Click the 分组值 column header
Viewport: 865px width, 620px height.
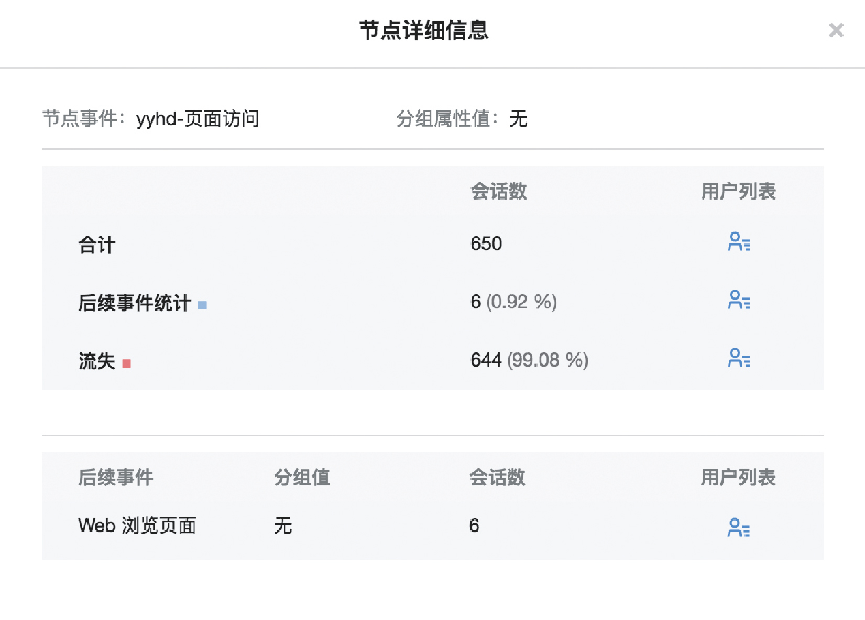(302, 478)
